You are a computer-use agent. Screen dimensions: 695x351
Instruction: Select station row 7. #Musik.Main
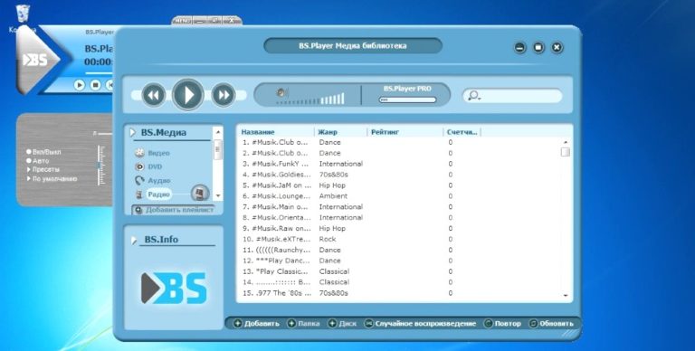(399, 207)
